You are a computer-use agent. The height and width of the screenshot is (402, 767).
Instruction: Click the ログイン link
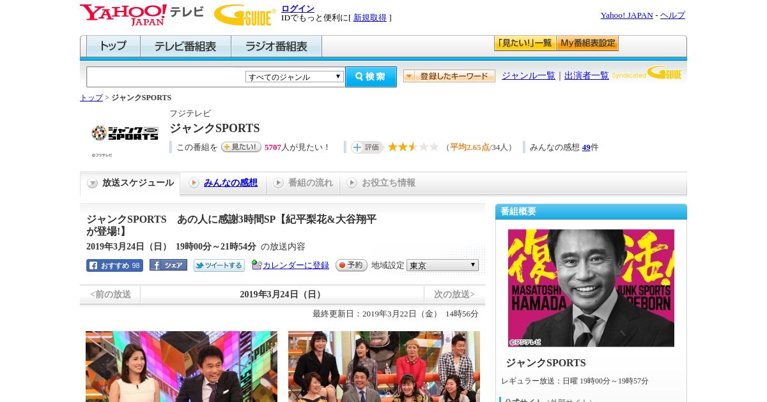pos(298,8)
